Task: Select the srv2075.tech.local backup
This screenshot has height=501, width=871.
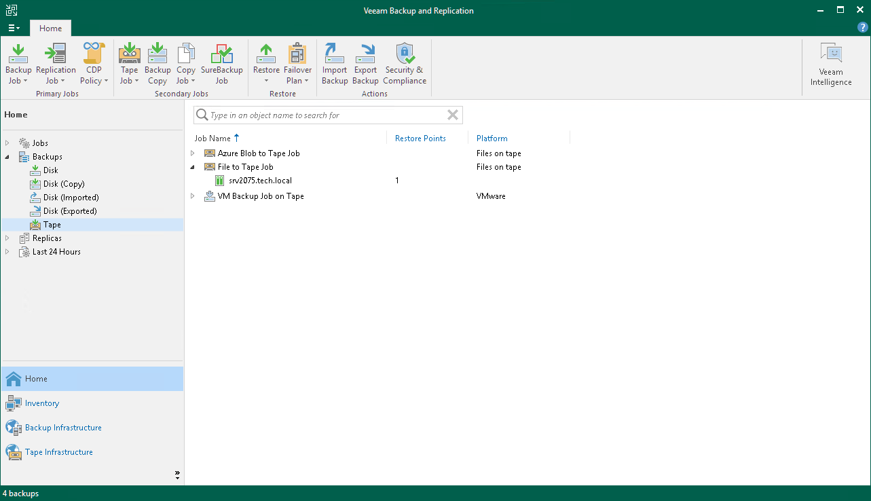Action: pyautogui.click(x=260, y=181)
